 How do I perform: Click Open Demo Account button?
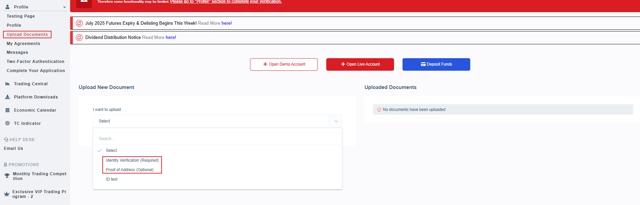[x=284, y=64]
